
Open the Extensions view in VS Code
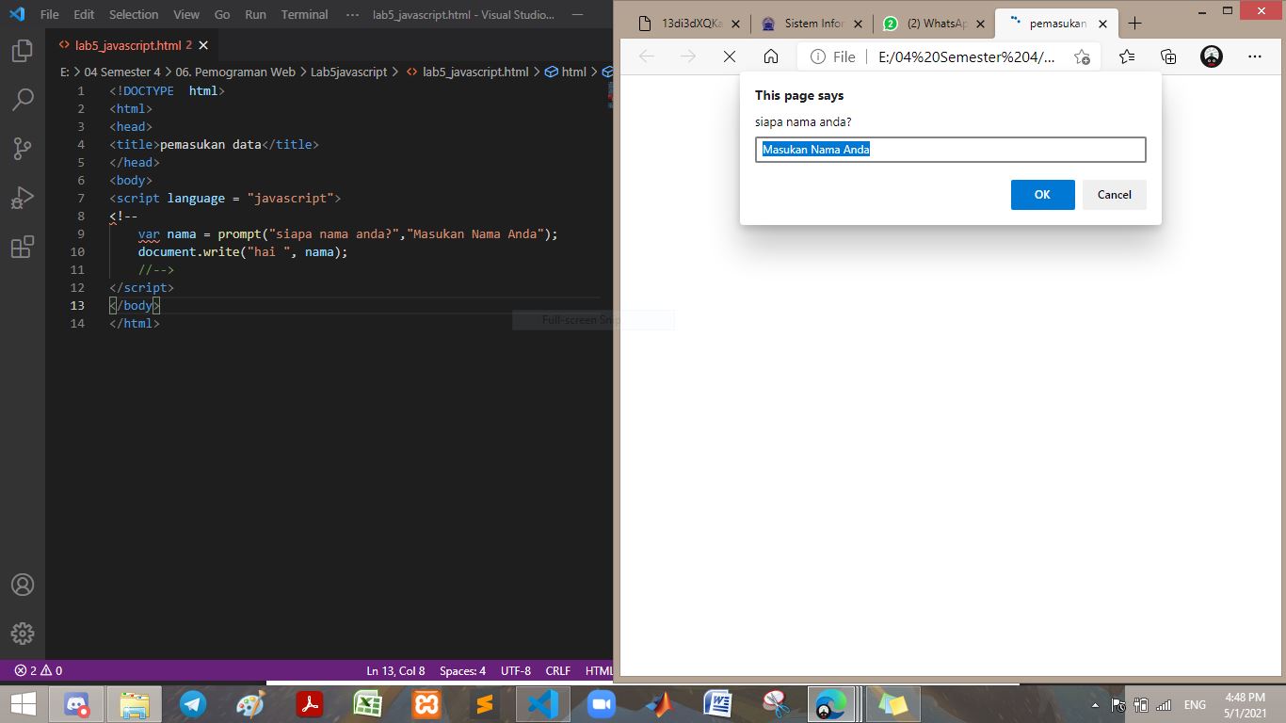pos(22,247)
